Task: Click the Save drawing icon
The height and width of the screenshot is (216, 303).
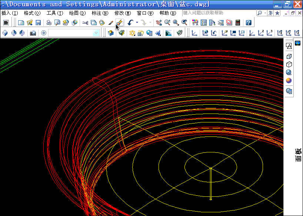Action: [38, 23]
